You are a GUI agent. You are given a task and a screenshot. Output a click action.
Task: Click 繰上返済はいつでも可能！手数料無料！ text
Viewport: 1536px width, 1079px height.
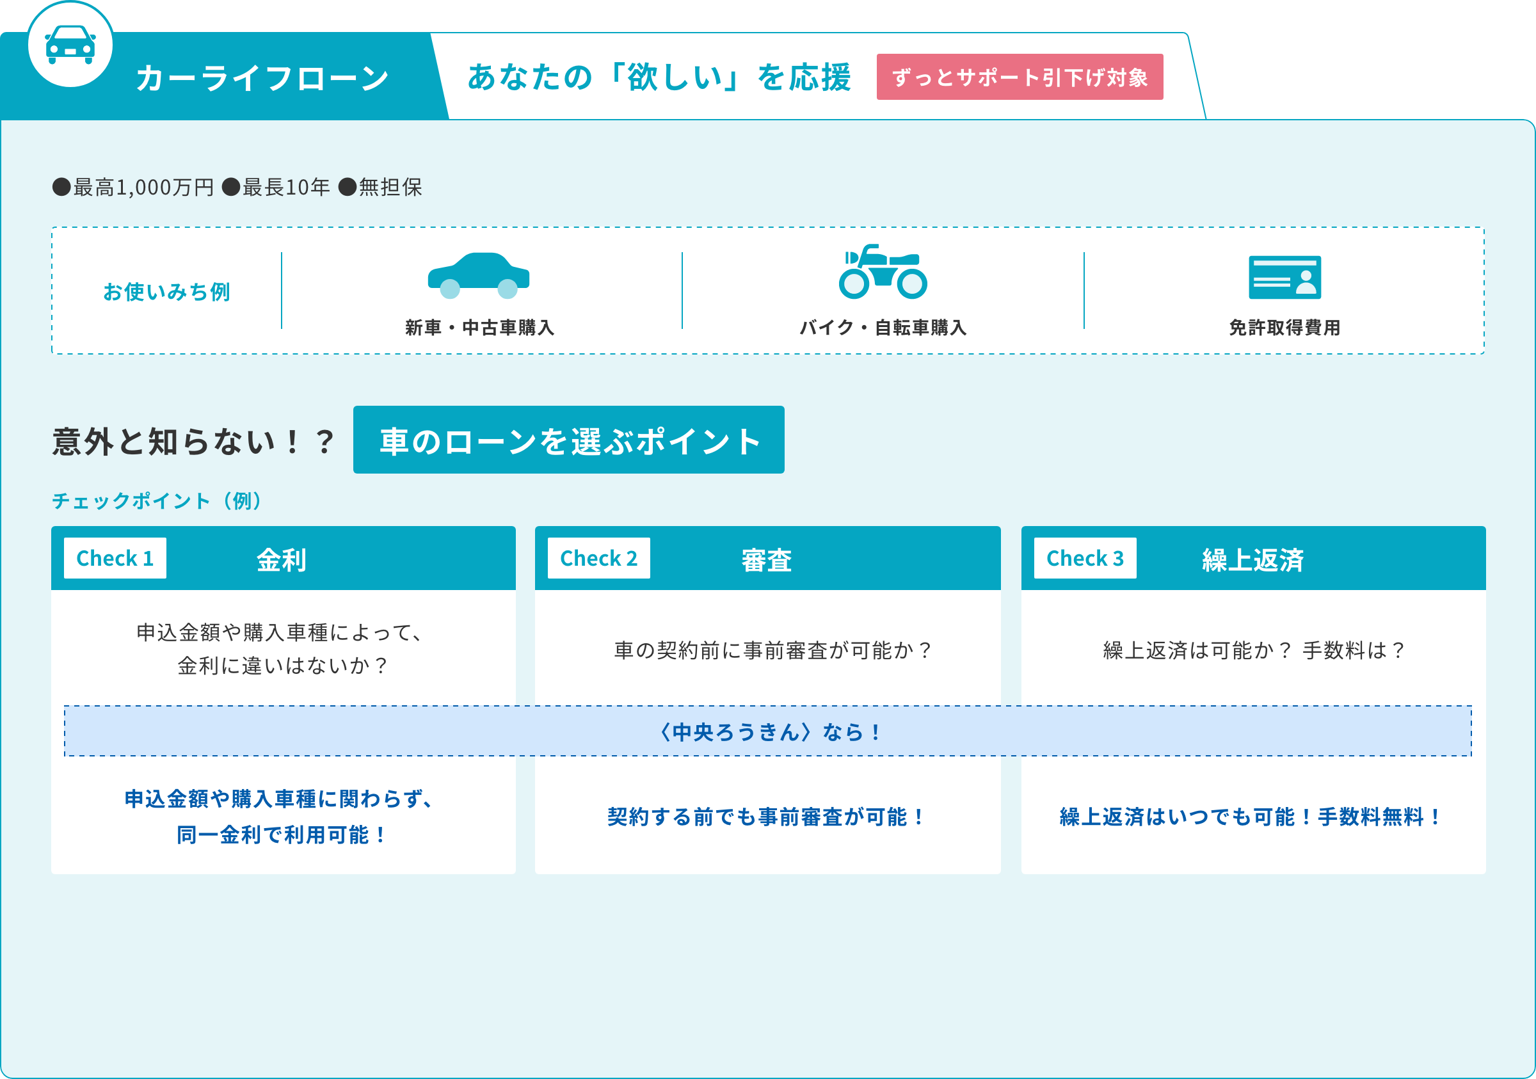(x=1252, y=817)
